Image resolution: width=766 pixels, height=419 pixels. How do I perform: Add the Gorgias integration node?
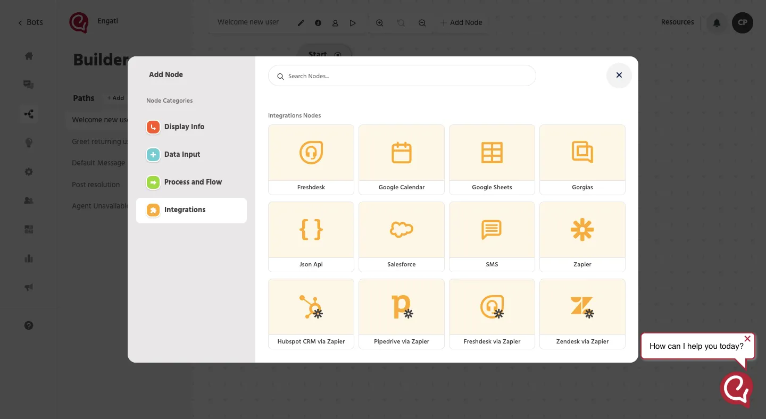pyautogui.click(x=582, y=160)
